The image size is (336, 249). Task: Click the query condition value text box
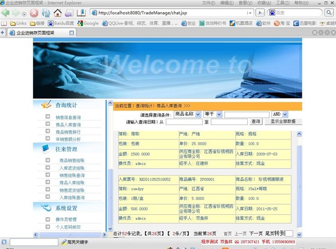[247, 115]
